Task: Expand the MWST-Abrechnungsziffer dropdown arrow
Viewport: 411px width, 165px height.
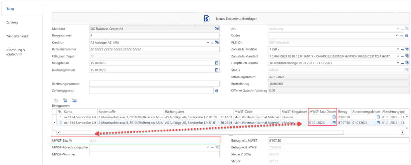Action: pyautogui.click(x=208, y=147)
